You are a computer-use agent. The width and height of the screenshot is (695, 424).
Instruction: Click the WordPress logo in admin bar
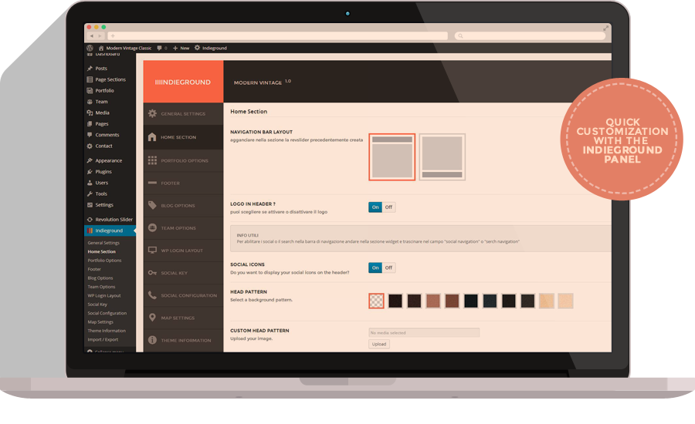pos(90,48)
